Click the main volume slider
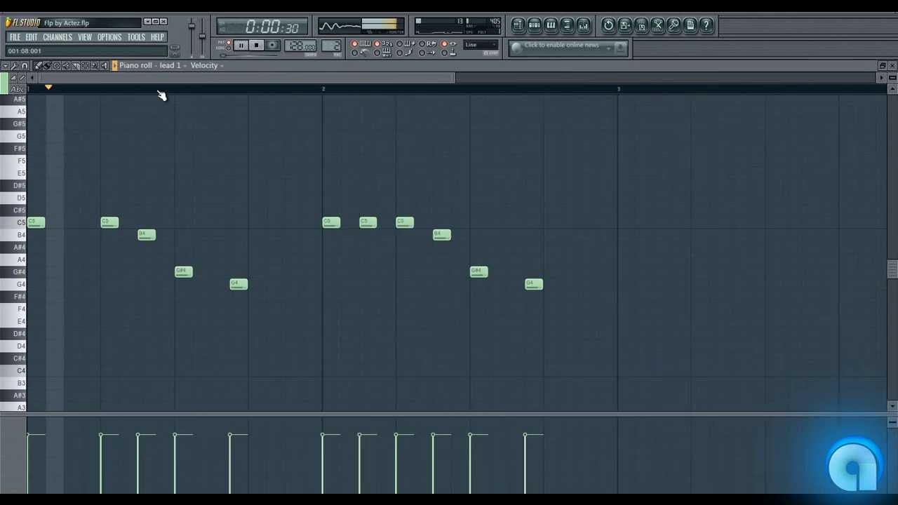 pos(192,27)
